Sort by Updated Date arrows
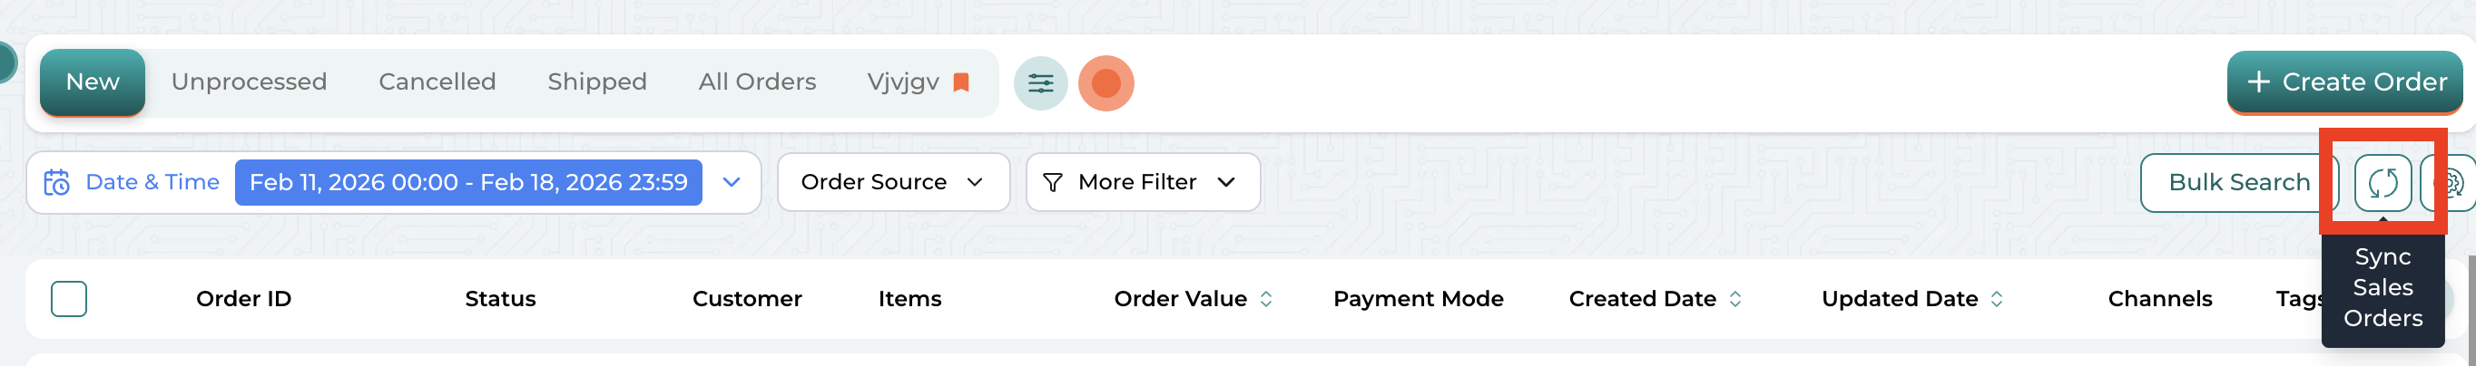The image size is (2476, 366). coord(1997,299)
